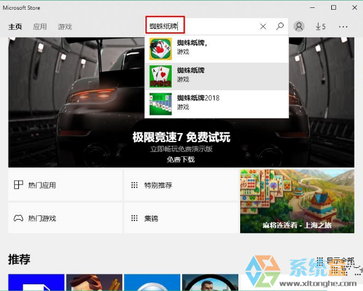
Task: Select the 蜘蛛纸牌。 first search suggestion
Action: click(217, 49)
